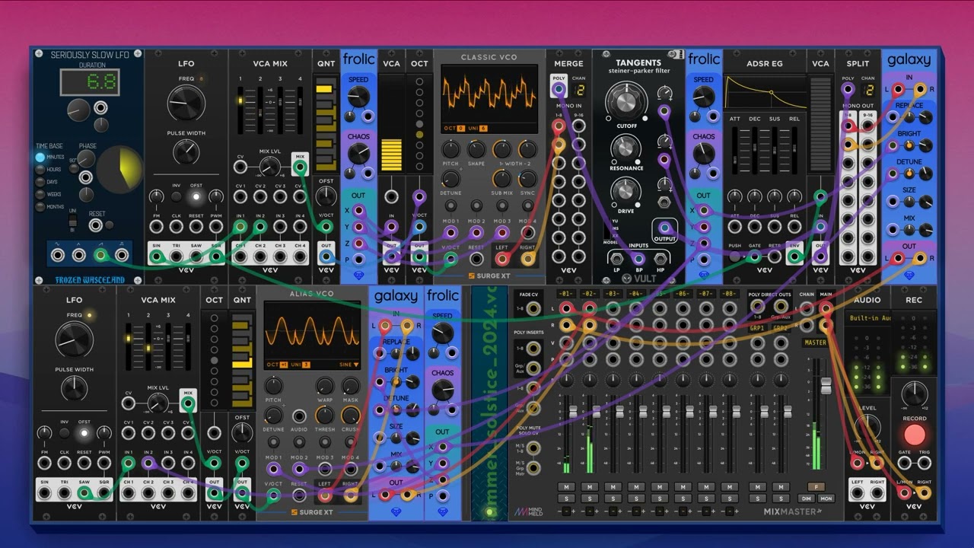Click the PUSH button on ADSR EG
Screen dimensions: 974x548
tap(734, 257)
